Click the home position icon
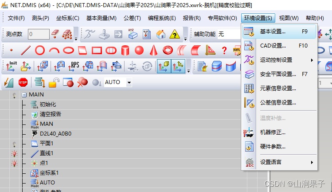 click(x=161, y=34)
